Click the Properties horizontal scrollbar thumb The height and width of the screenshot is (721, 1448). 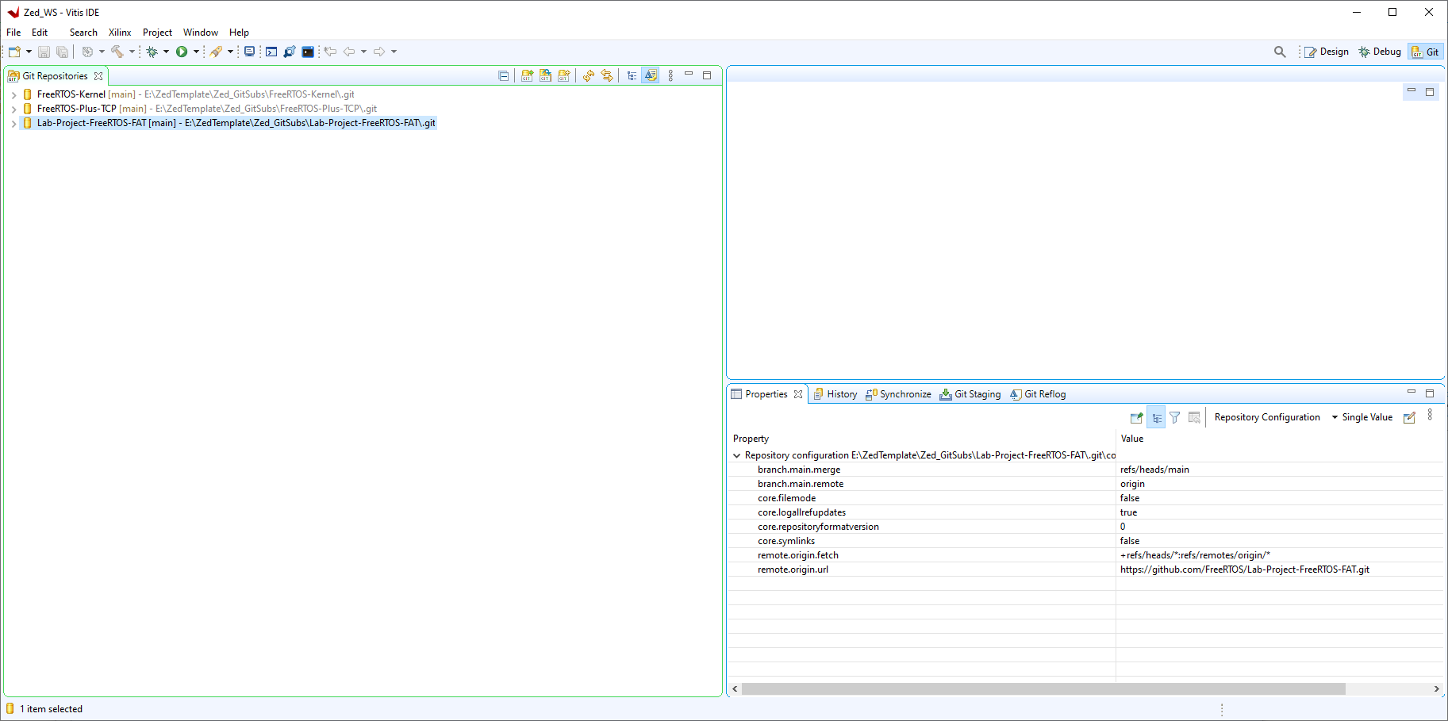tap(1043, 688)
